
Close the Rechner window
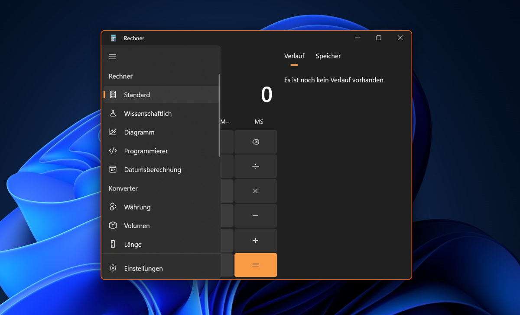400,38
